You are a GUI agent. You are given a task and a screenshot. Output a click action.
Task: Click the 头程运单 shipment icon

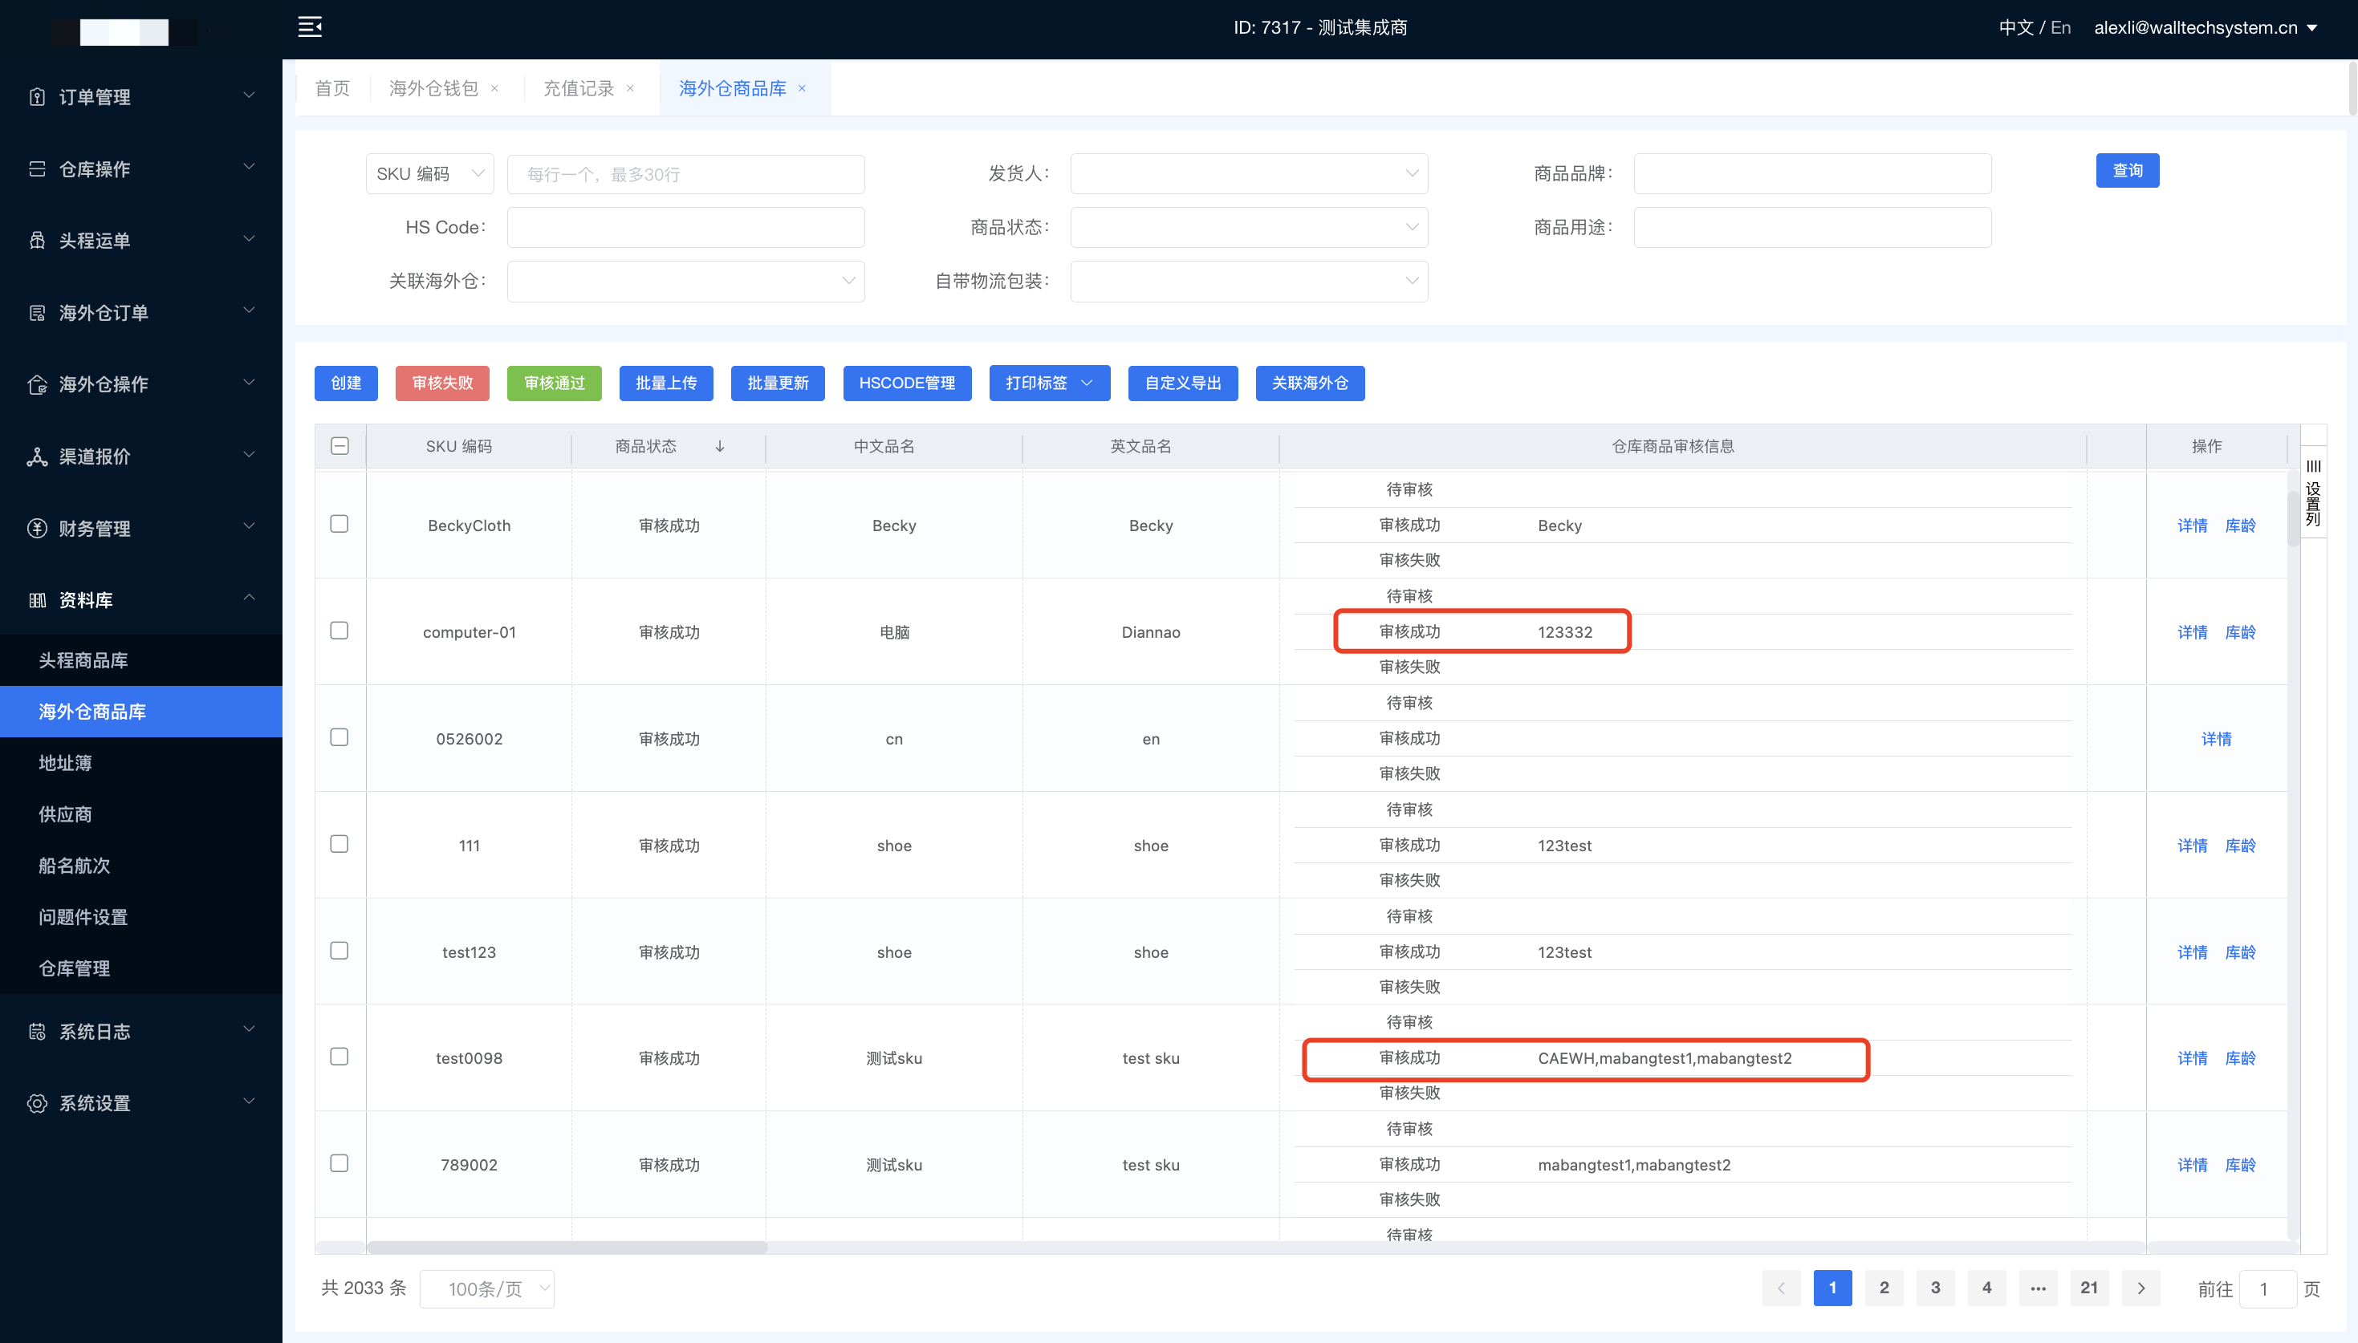pos(37,241)
